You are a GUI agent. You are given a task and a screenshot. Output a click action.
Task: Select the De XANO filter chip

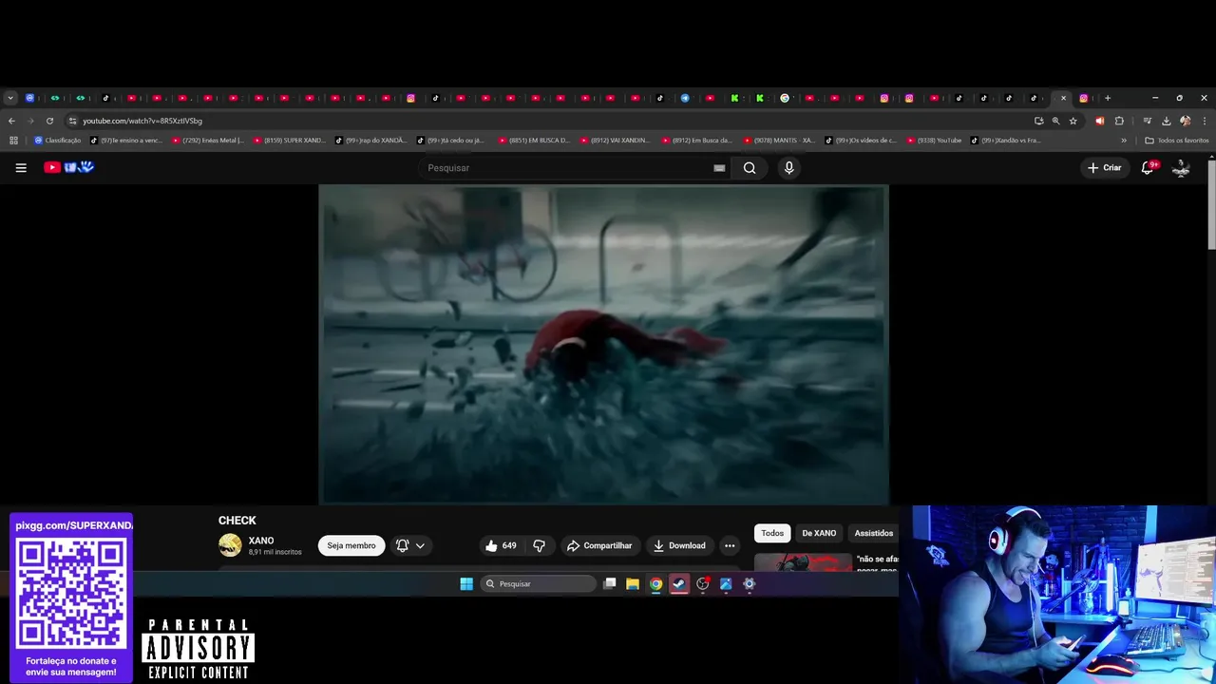coord(819,533)
